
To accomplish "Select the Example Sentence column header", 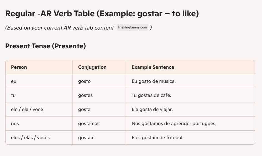I will [x=153, y=67].
